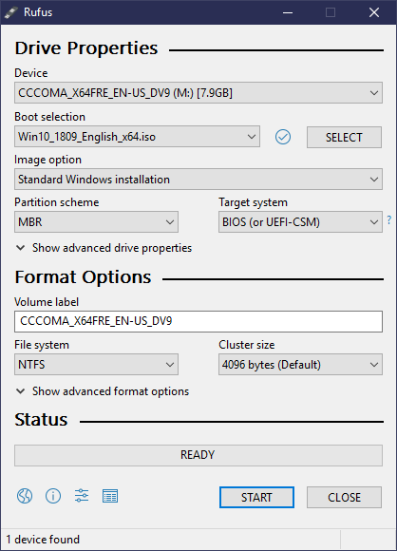Expand Show advanced drive properties
The height and width of the screenshot is (551, 397).
click(x=104, y=248)
